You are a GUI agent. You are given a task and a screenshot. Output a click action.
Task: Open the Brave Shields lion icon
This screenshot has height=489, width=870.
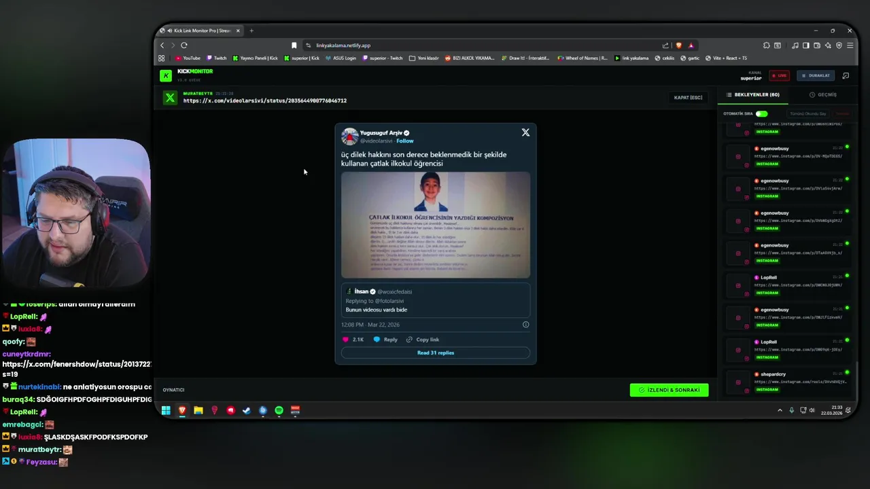pyautogui.click(x=678, y=46)
